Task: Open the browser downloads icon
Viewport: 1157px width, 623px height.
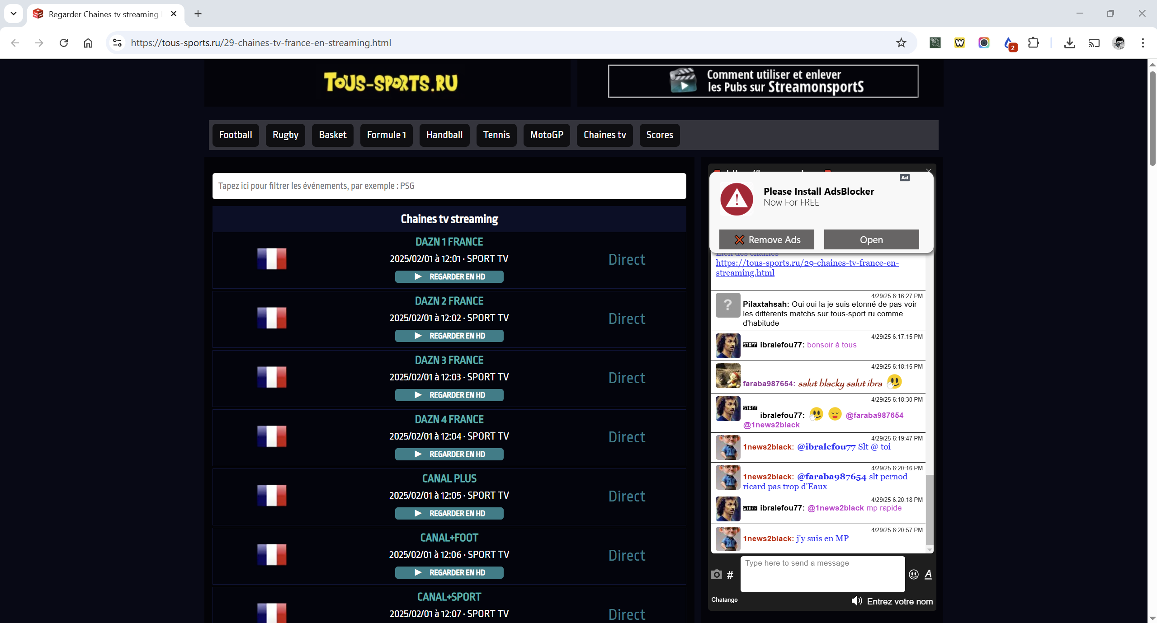Action: [1069, 43]
